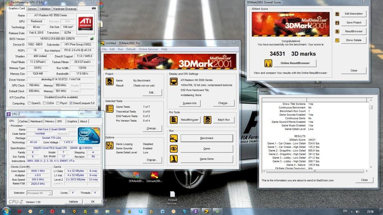Viewport: 383px width, 215px height.
Task: Switch to Caches tab in CPU-Z
Action: coord(24,121)
